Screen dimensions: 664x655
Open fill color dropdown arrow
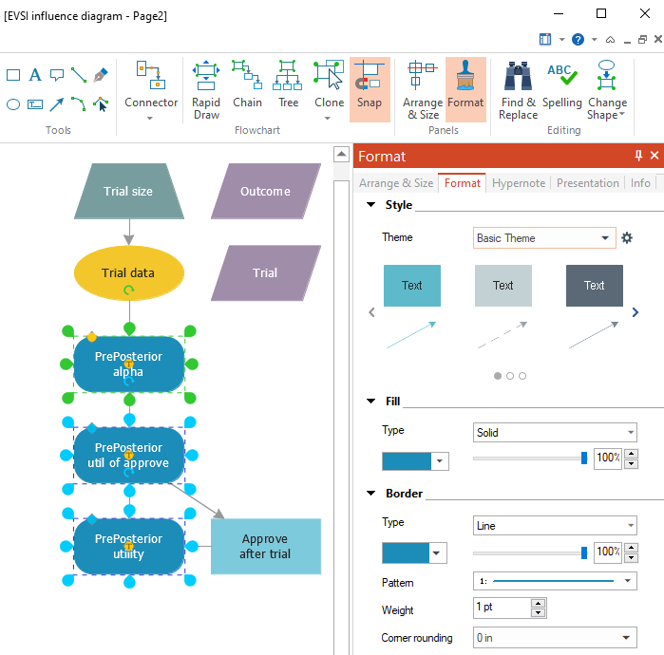pos(440,461)
